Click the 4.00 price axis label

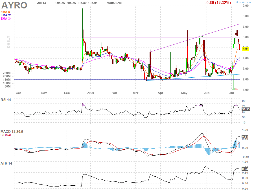246,58
